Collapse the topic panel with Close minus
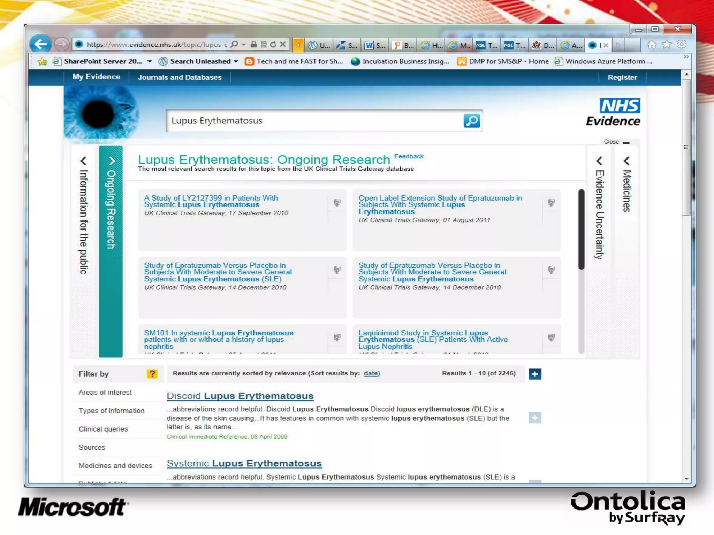 pos(626,142)
